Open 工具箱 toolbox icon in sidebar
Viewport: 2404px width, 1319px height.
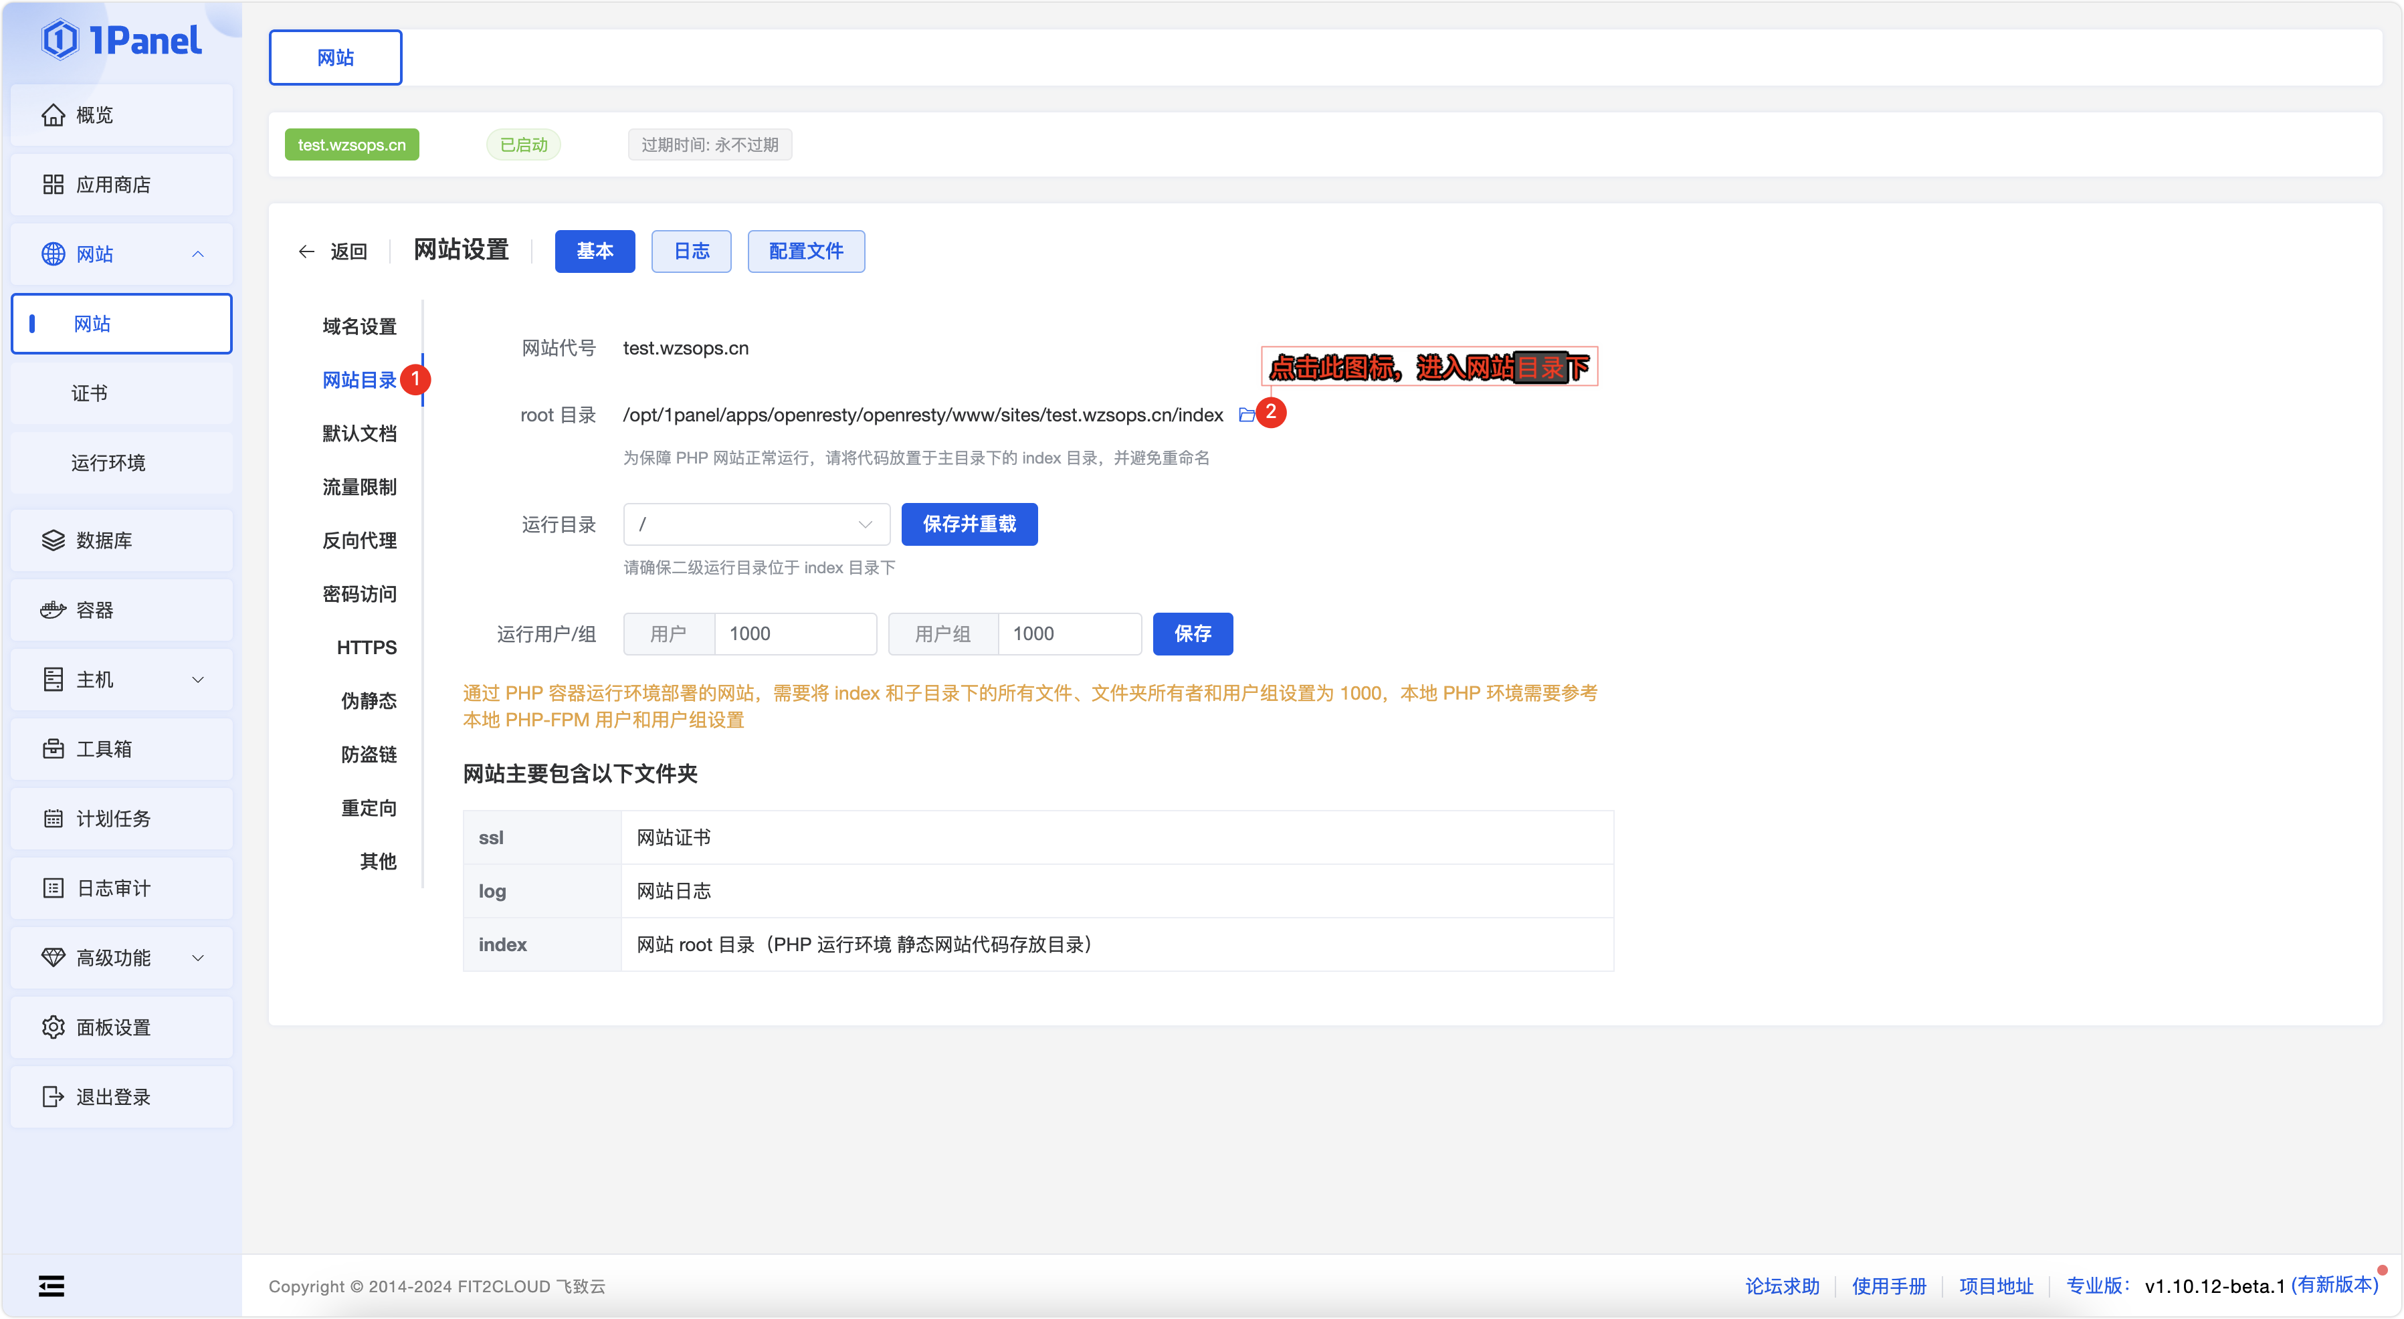(54, 750)
